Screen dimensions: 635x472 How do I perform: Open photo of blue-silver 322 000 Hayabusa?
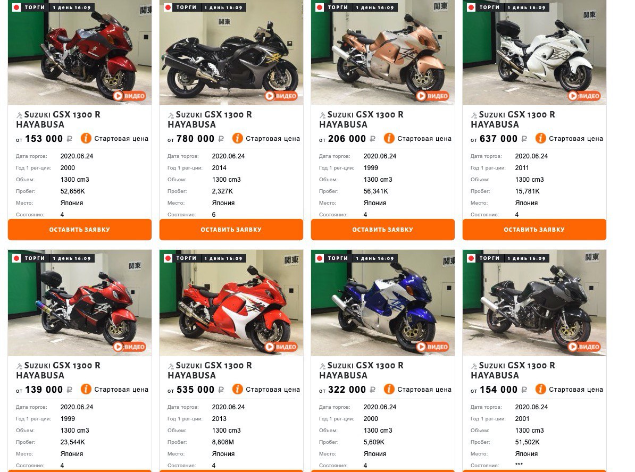[383, 303]
